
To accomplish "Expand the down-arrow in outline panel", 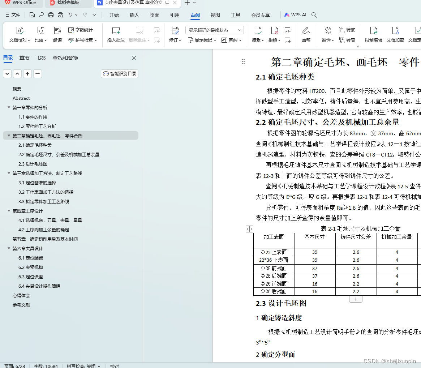I will [7, 74].
